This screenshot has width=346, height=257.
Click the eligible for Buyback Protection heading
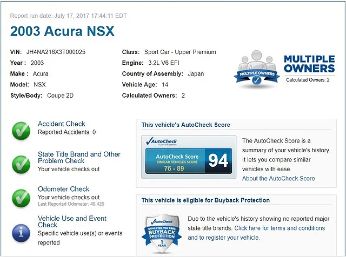click(x=205, y=200)
